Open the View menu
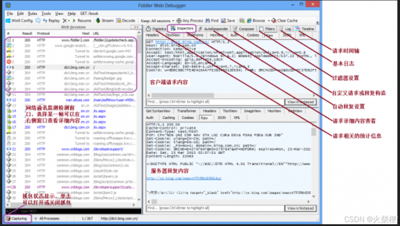 tap(59, 14)
